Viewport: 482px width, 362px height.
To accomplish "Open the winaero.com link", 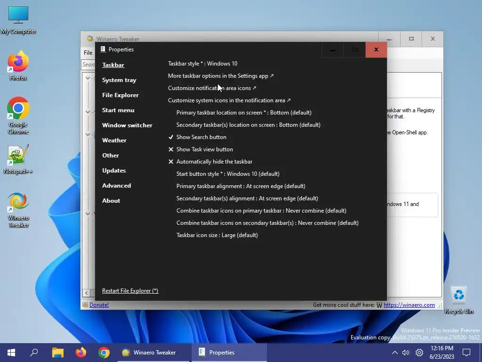I will (409, 305).
